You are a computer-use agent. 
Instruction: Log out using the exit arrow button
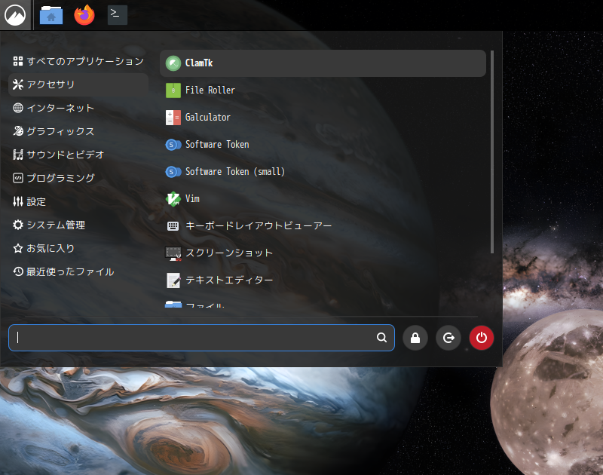pos(448,338)
